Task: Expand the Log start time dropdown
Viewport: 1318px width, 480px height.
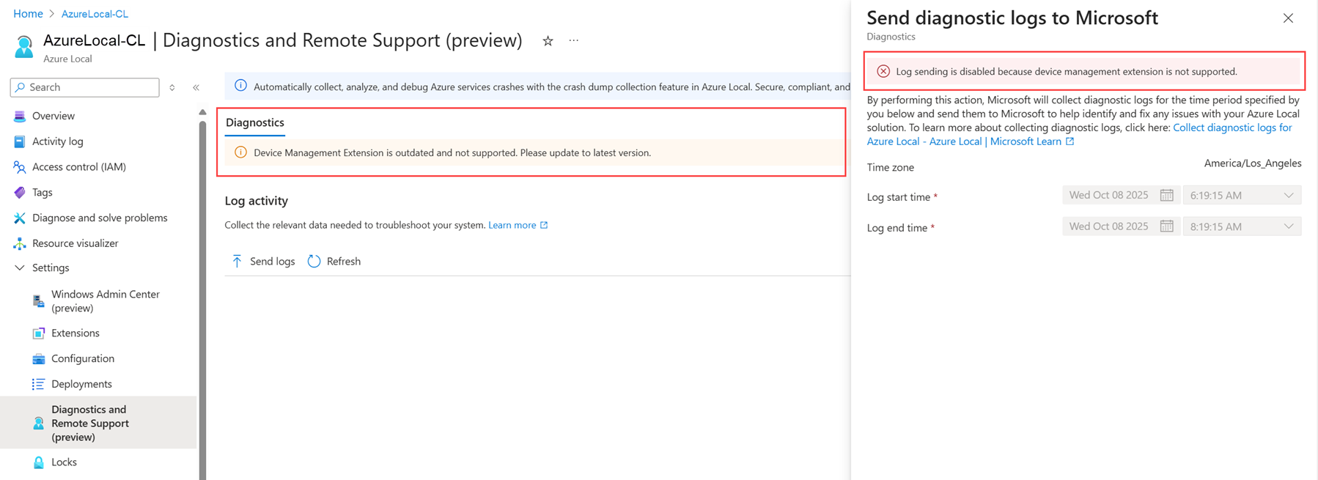Action: tap(1288, 196)
